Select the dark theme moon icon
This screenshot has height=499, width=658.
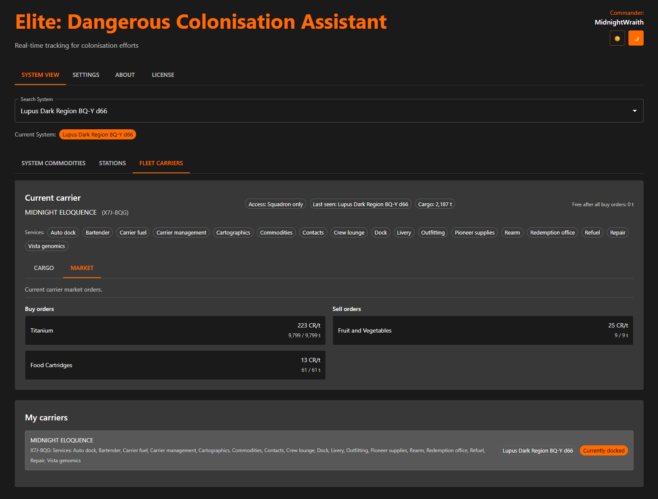pos(636,38)
